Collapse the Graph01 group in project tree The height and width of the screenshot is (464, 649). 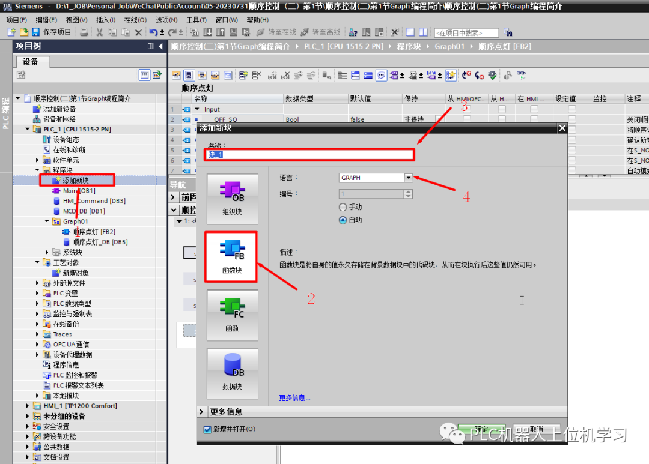pos(47,221)
